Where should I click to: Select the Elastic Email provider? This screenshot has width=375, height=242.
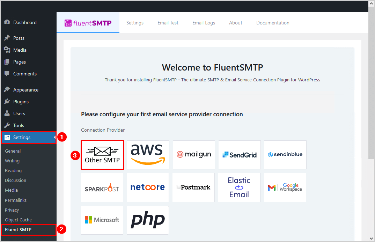click(x=239, y=188)
